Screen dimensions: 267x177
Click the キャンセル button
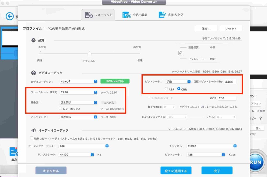(51, 171)
